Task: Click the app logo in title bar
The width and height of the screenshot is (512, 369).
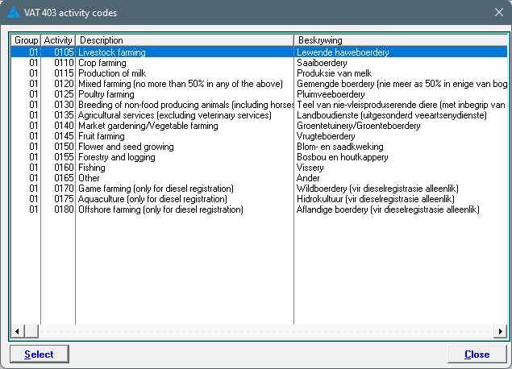Action: click(14, 12)
